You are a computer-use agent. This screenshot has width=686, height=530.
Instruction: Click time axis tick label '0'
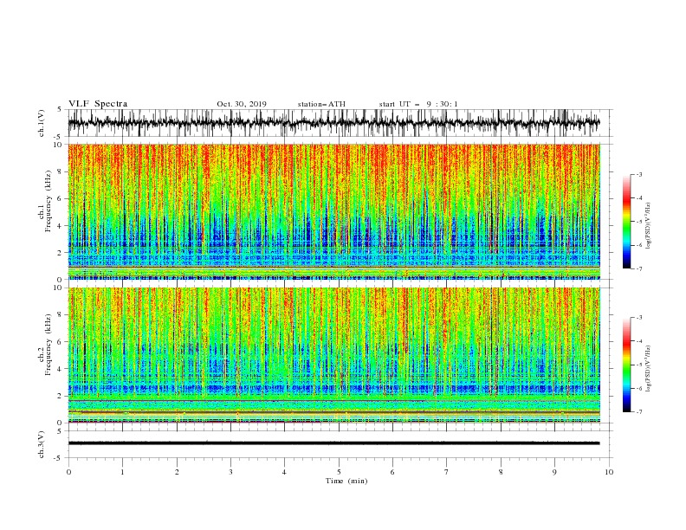click(x=68, y=472)
